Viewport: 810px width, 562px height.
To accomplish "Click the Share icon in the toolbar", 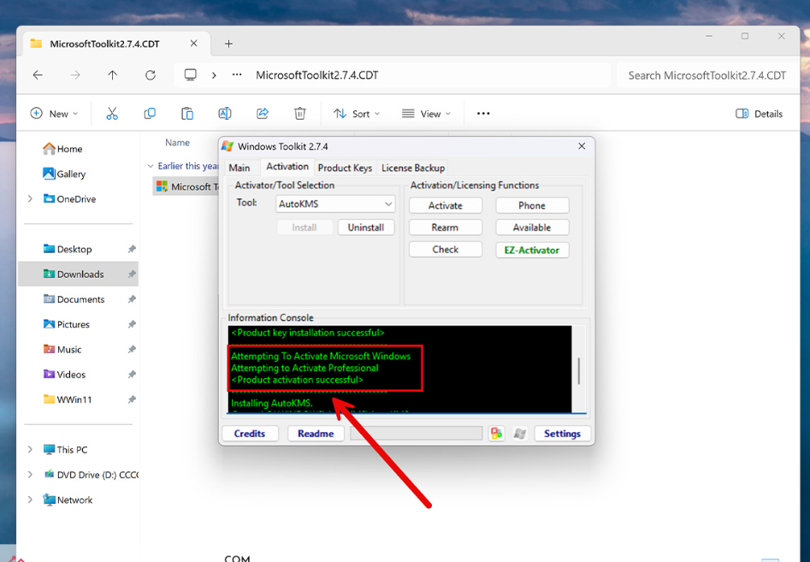I will [263, 114].
